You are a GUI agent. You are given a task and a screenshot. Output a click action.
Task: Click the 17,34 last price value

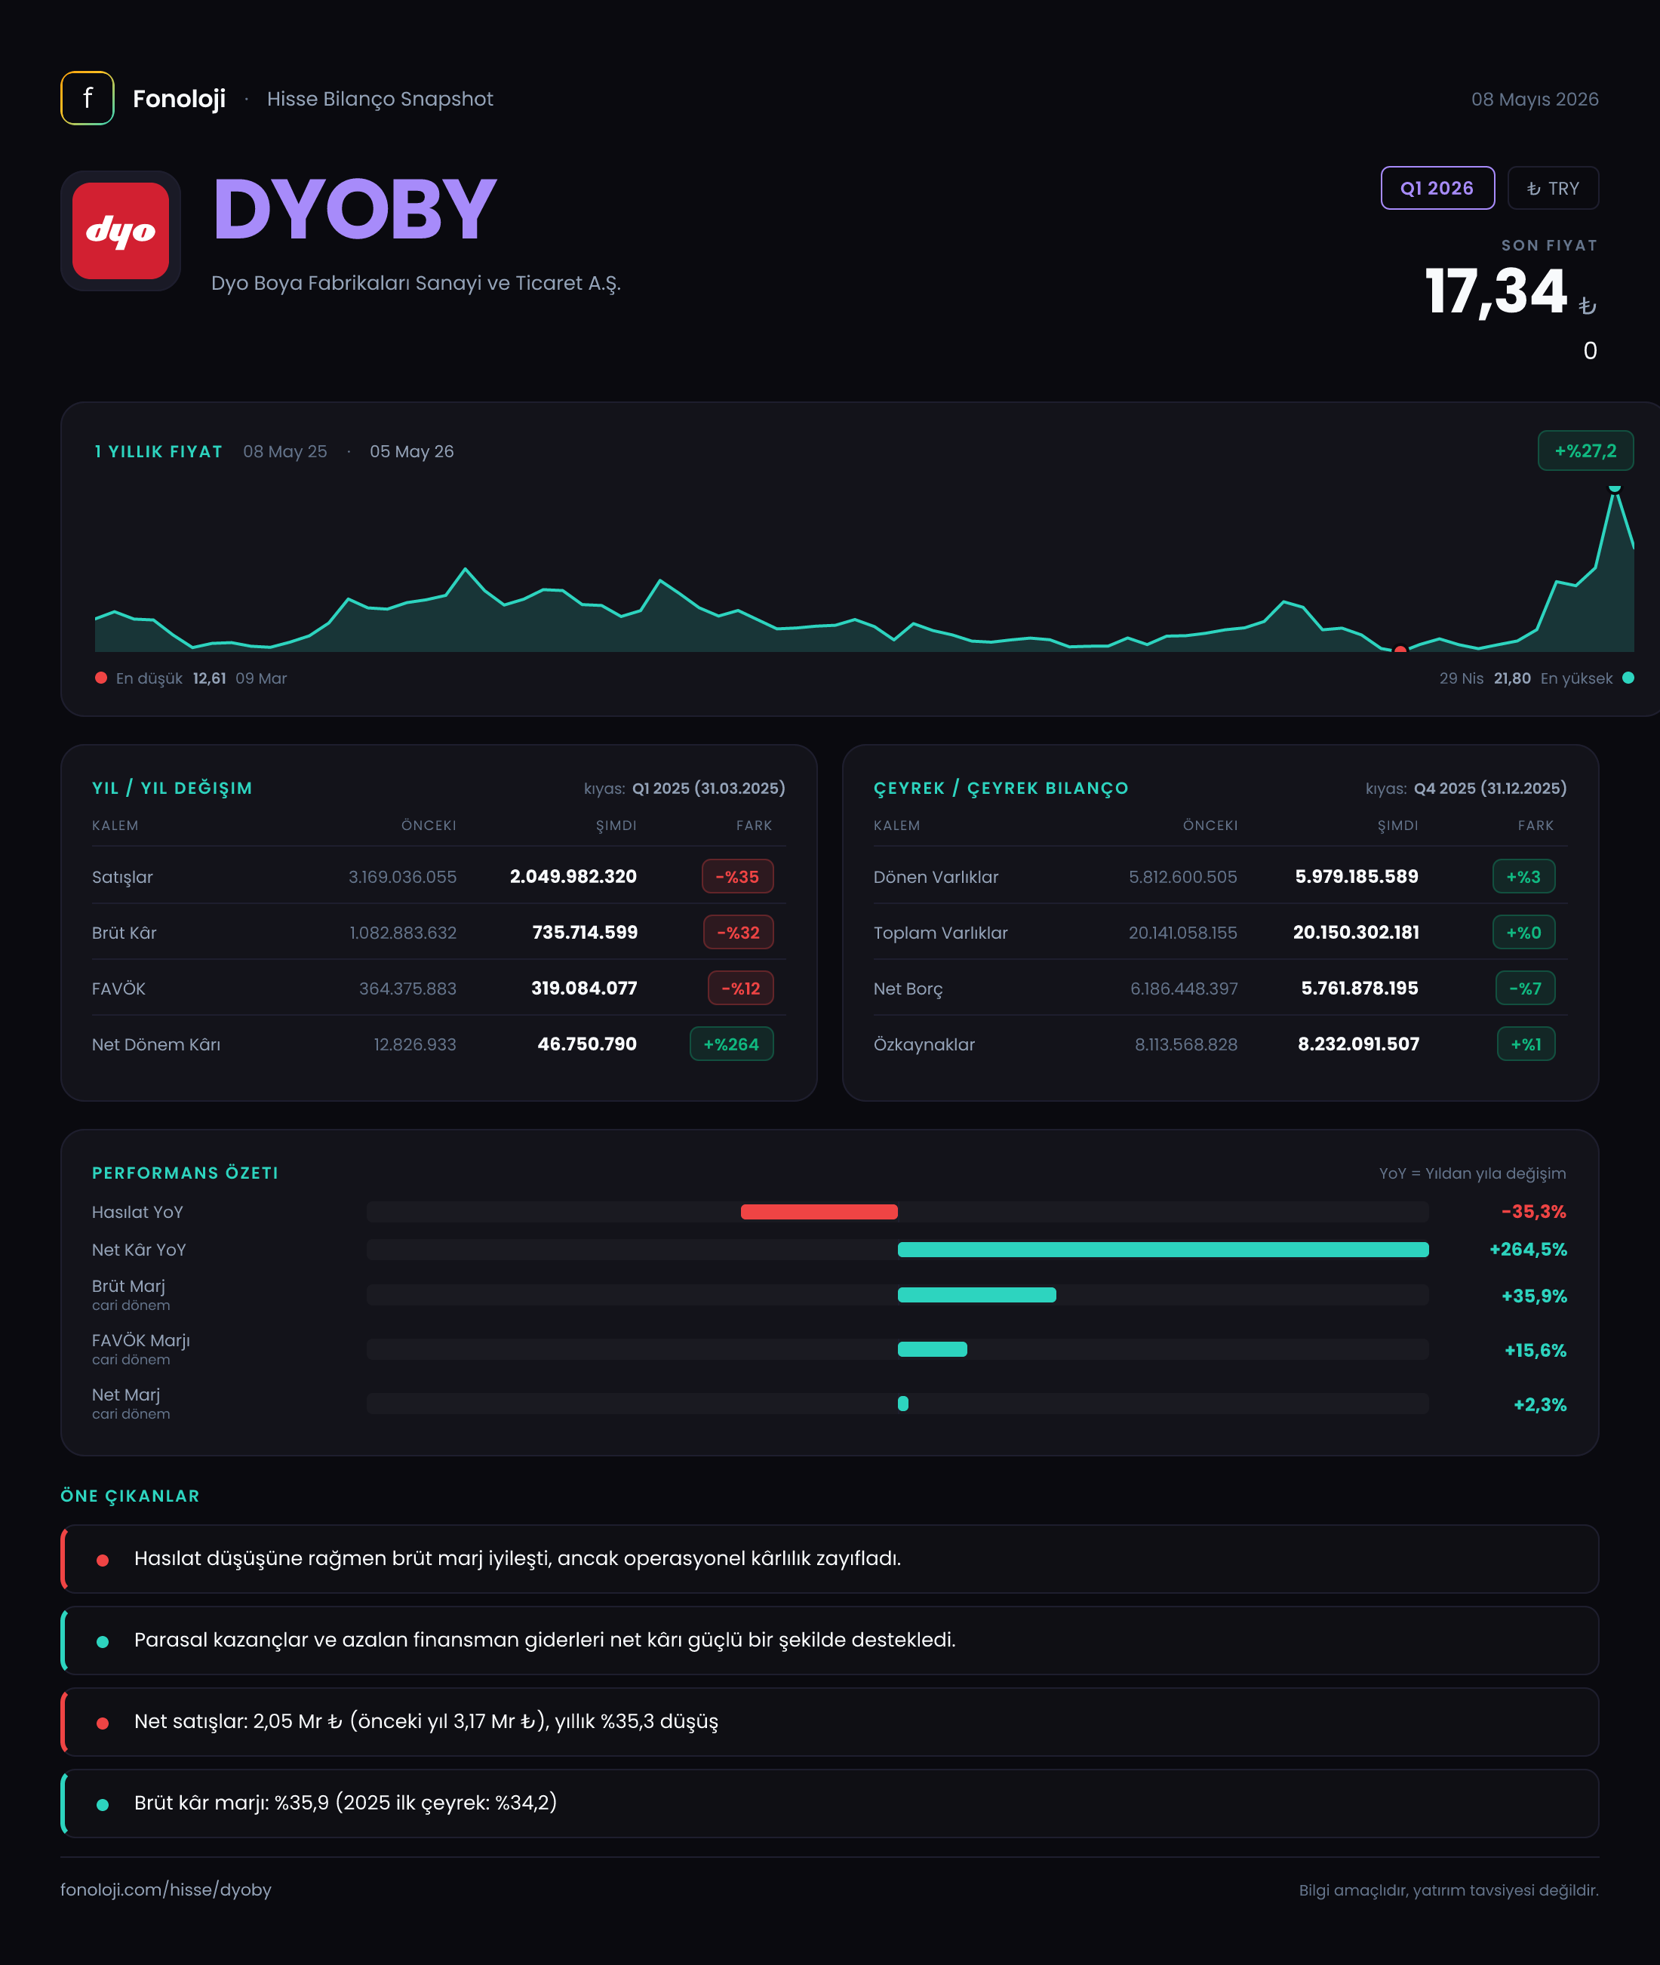click(1496, 291)
